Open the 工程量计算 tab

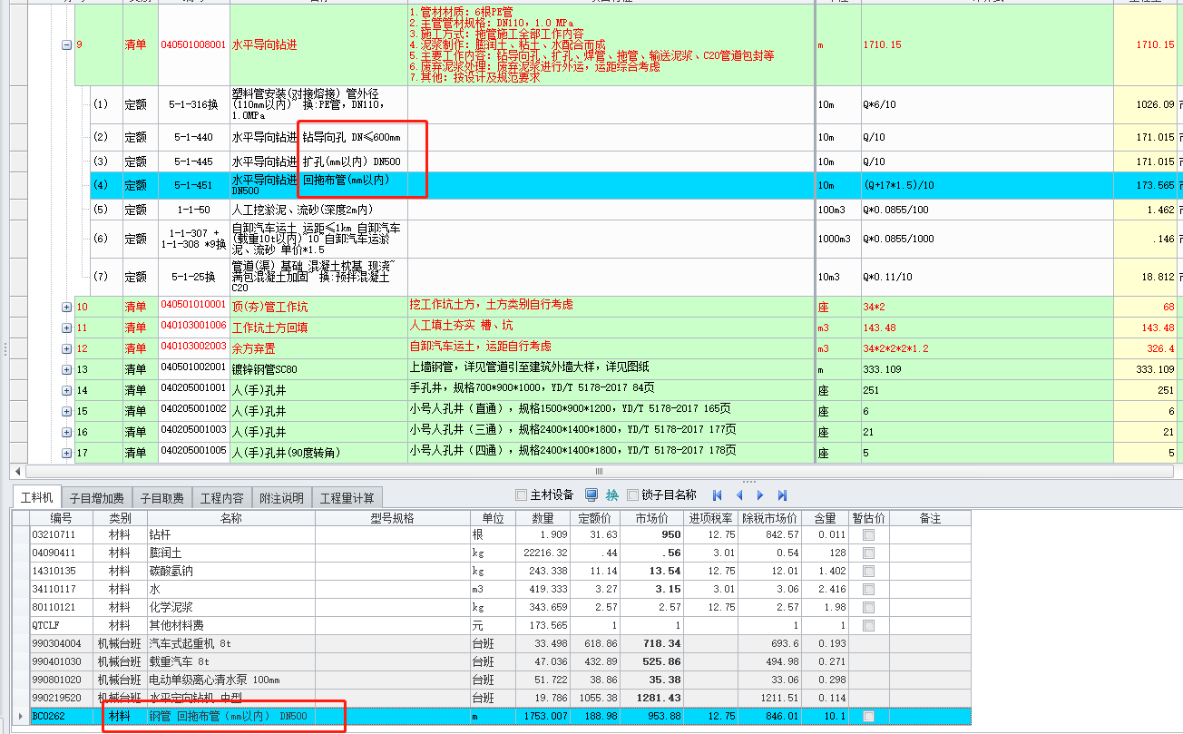pyautogui.click(x=347, y=498)
